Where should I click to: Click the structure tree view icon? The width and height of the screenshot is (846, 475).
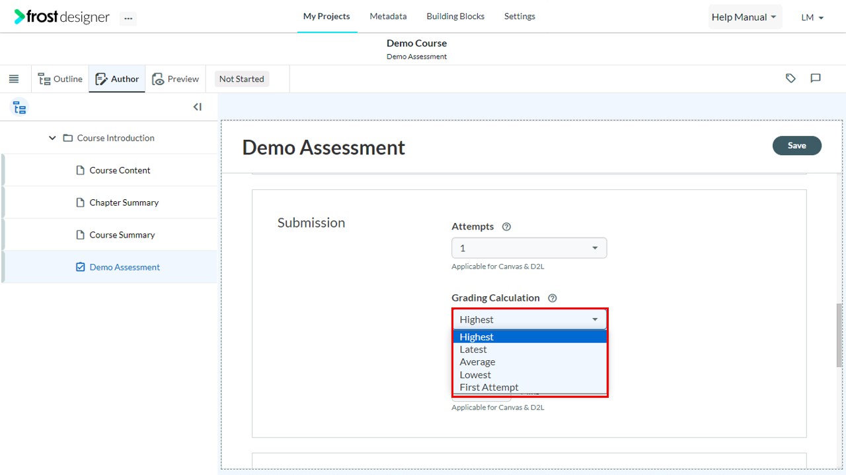pos(20,108)
